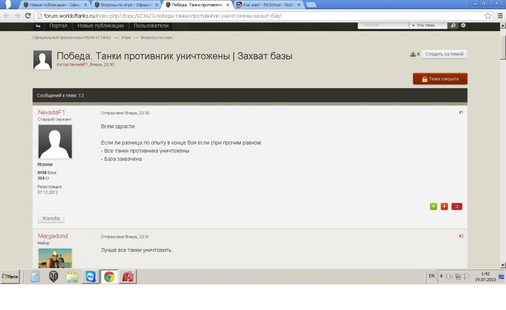This screenshot has height=310, width=506.
Task: Click NevadaF1's message count '354'
Action: 41,178
